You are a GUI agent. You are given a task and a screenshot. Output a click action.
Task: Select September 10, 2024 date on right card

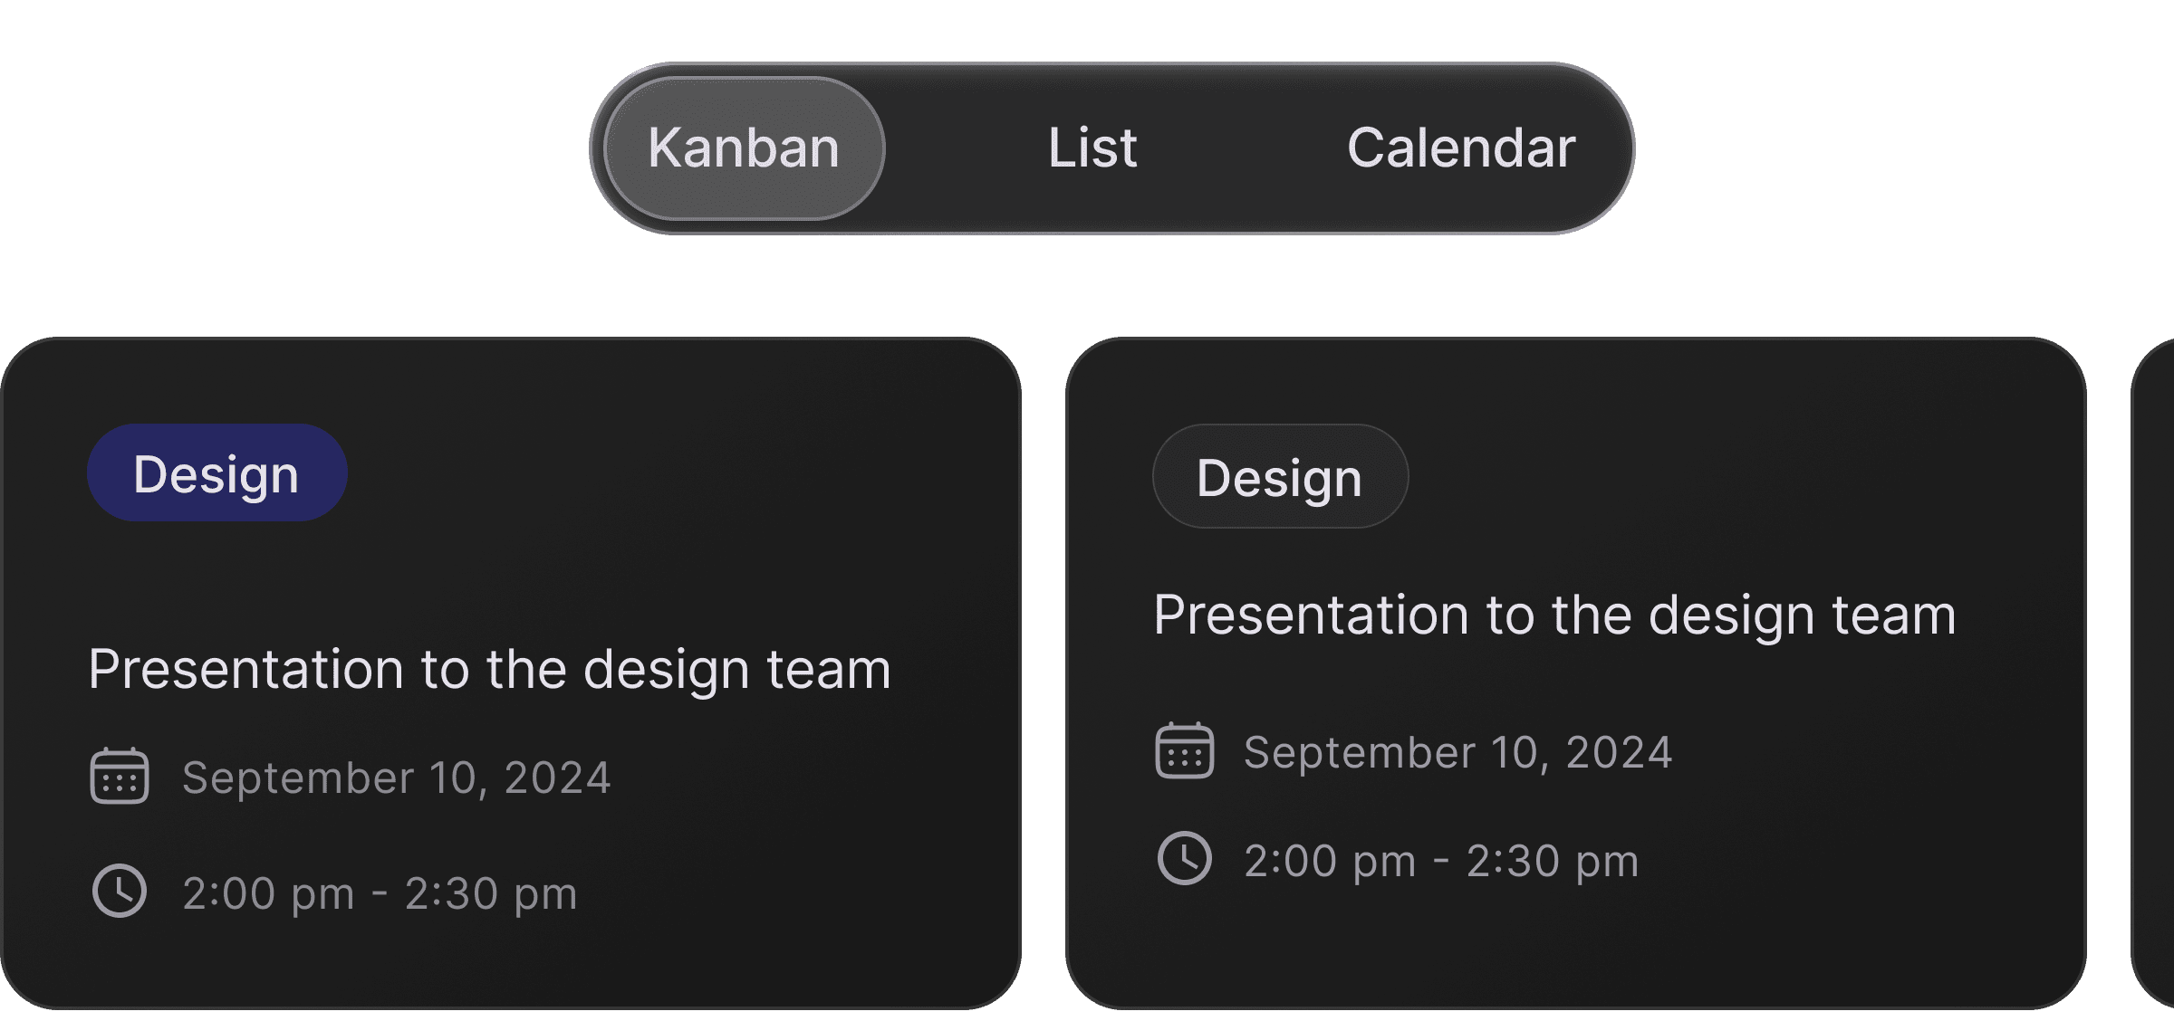[1458, 752]
